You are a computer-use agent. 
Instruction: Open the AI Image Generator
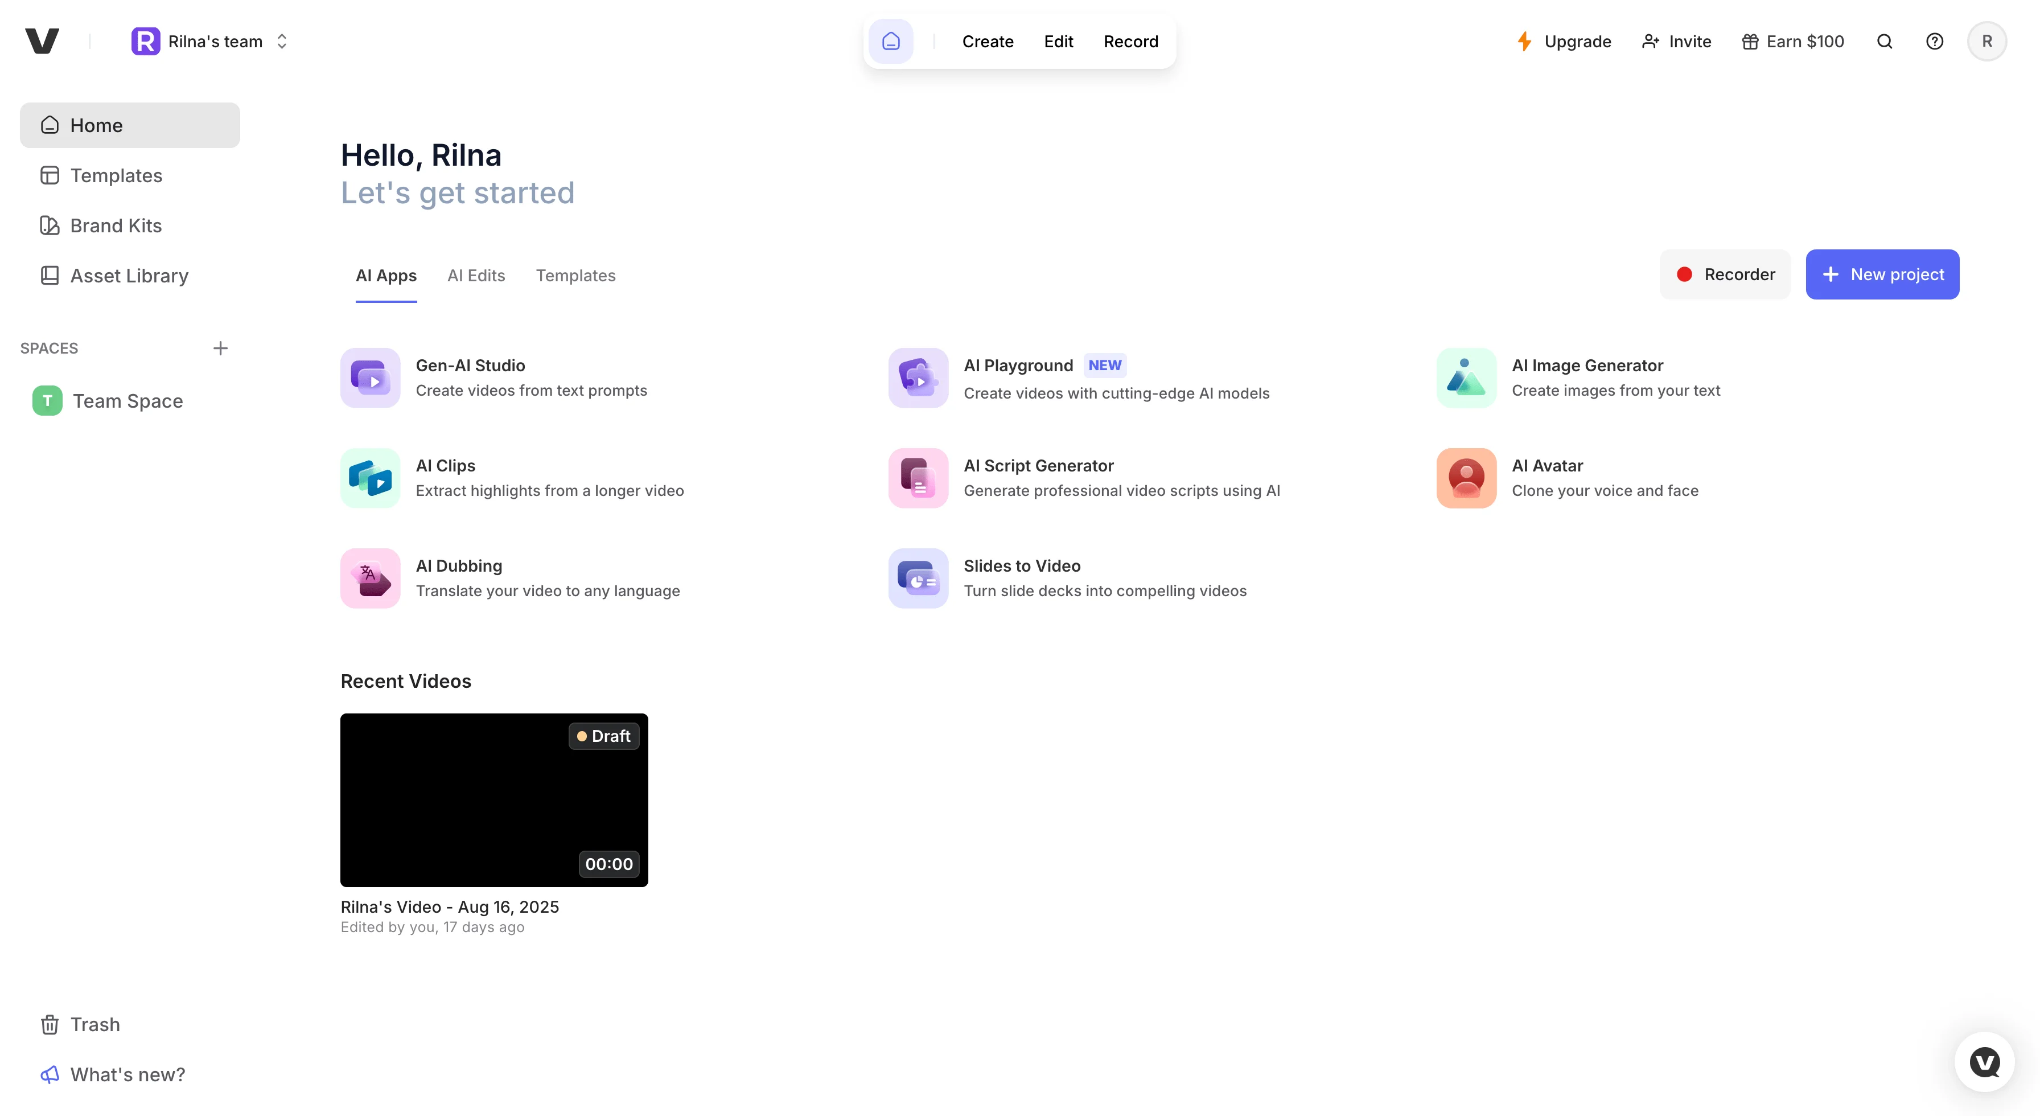[x=1586, y=378]
